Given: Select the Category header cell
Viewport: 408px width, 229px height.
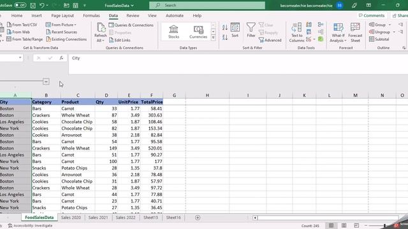Looking at the screenshot, I should 46,102.
